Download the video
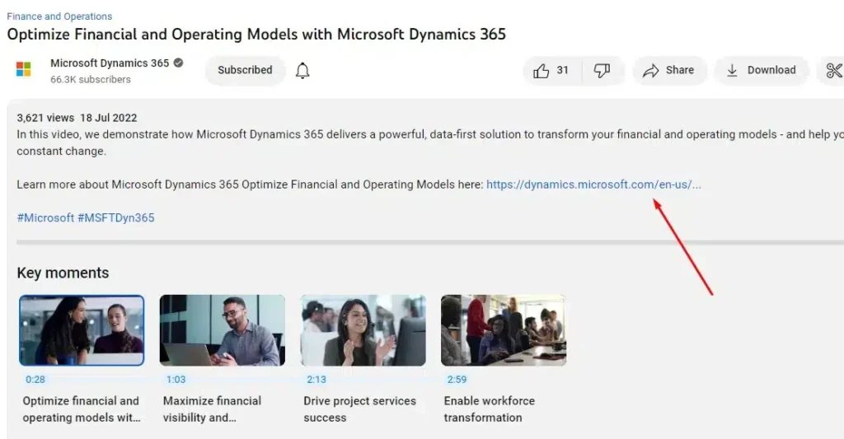The width and height of the screenshot is (844, 439). pyautogui.click(x=761, y=71)
